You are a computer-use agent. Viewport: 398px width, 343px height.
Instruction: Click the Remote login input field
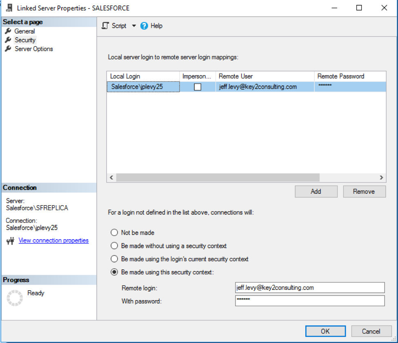pyautogui.click(x=310, y=287)
